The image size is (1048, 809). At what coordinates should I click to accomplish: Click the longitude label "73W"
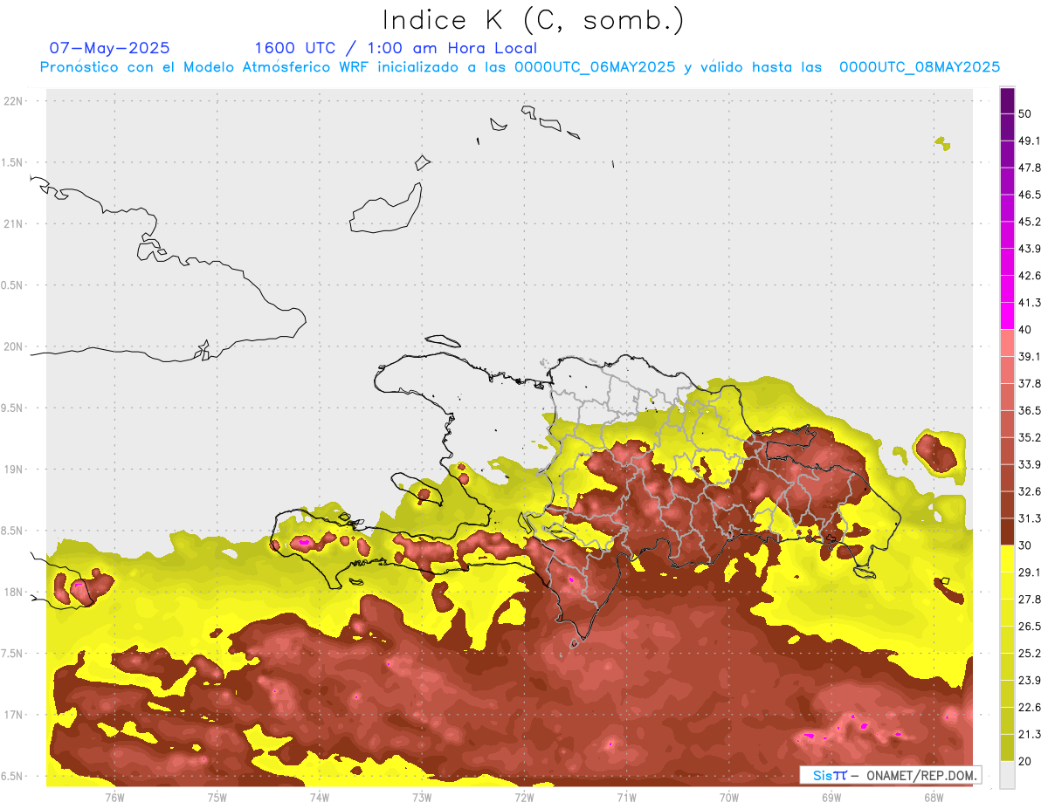tap(422, 797)
